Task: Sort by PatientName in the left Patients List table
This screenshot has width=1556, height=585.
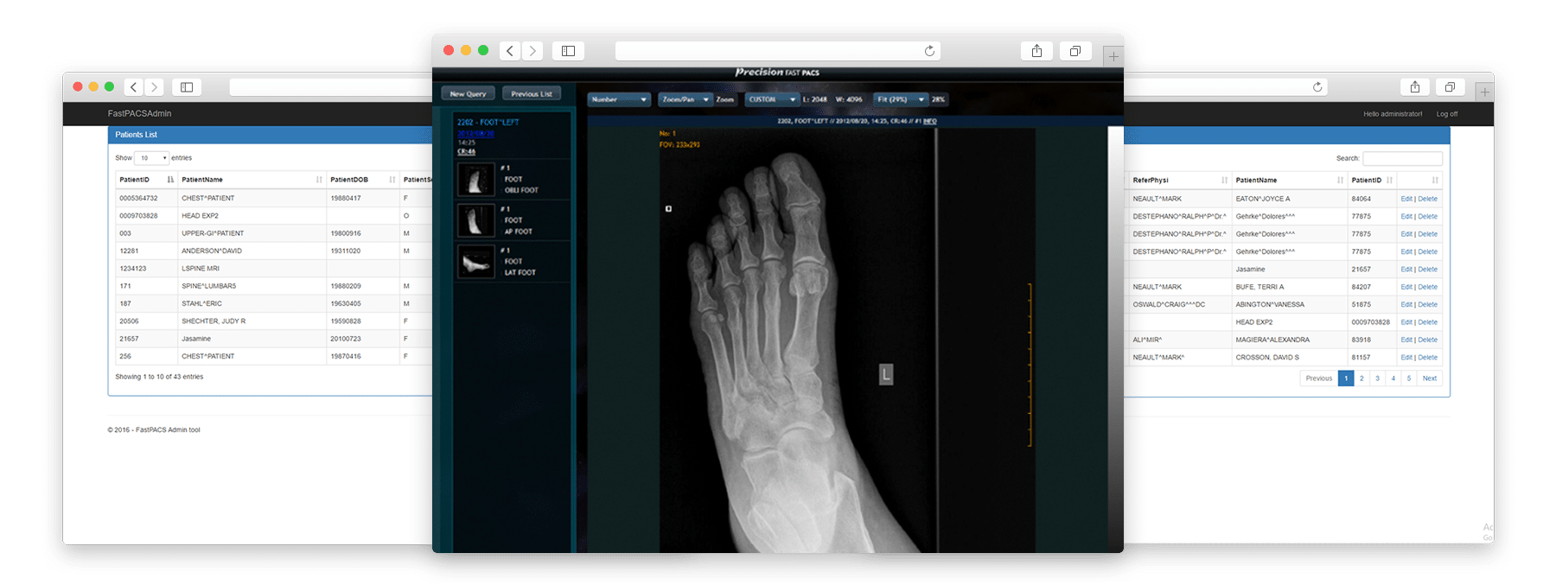Action: tap(252, 180)
